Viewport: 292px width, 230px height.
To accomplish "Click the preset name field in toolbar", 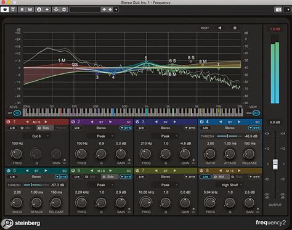I will coord(85,9).
